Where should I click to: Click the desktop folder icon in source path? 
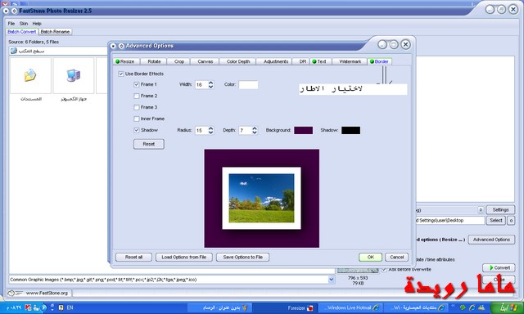(13, 51)
